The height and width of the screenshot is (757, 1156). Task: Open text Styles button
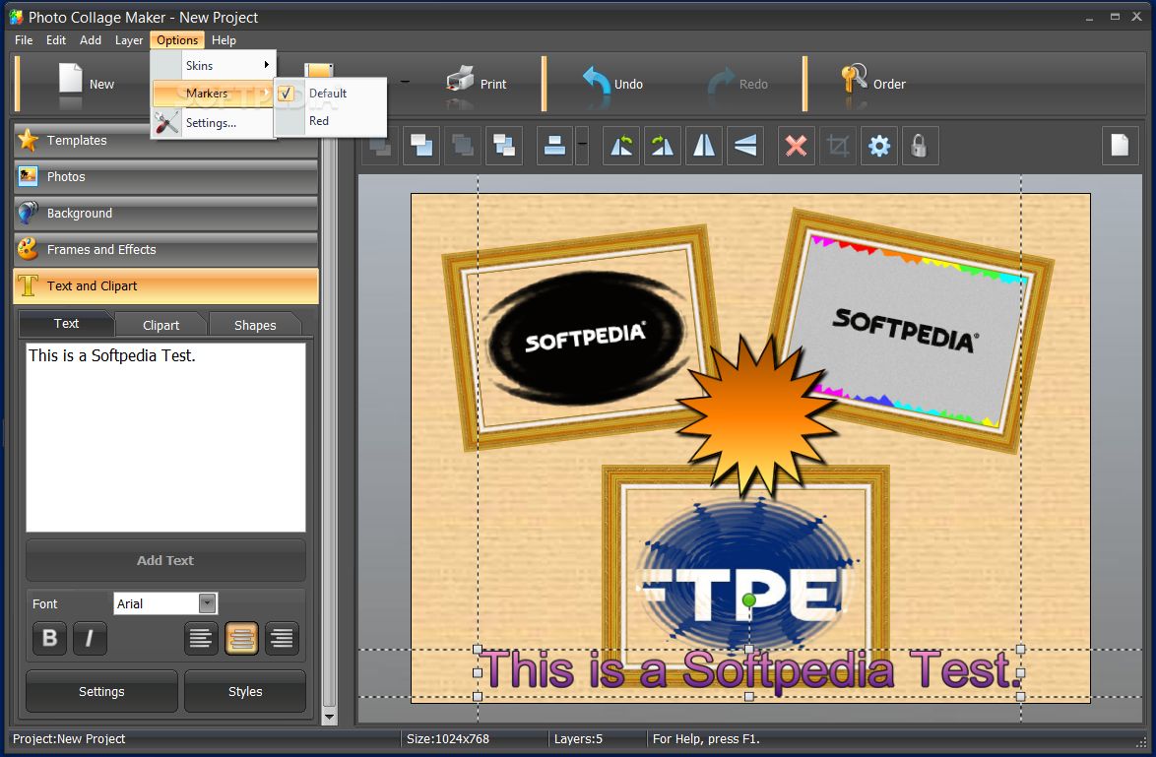(245, 691)
